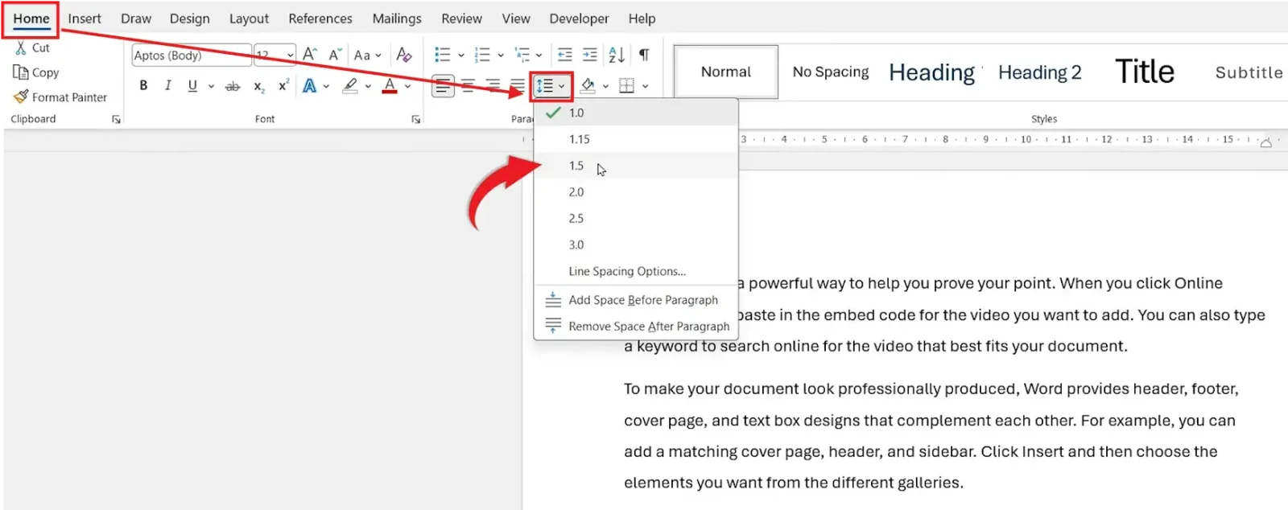Screen dimensions: 1288x510
Task: Open underline style dropdown arrow
Action: click(211, 86)
